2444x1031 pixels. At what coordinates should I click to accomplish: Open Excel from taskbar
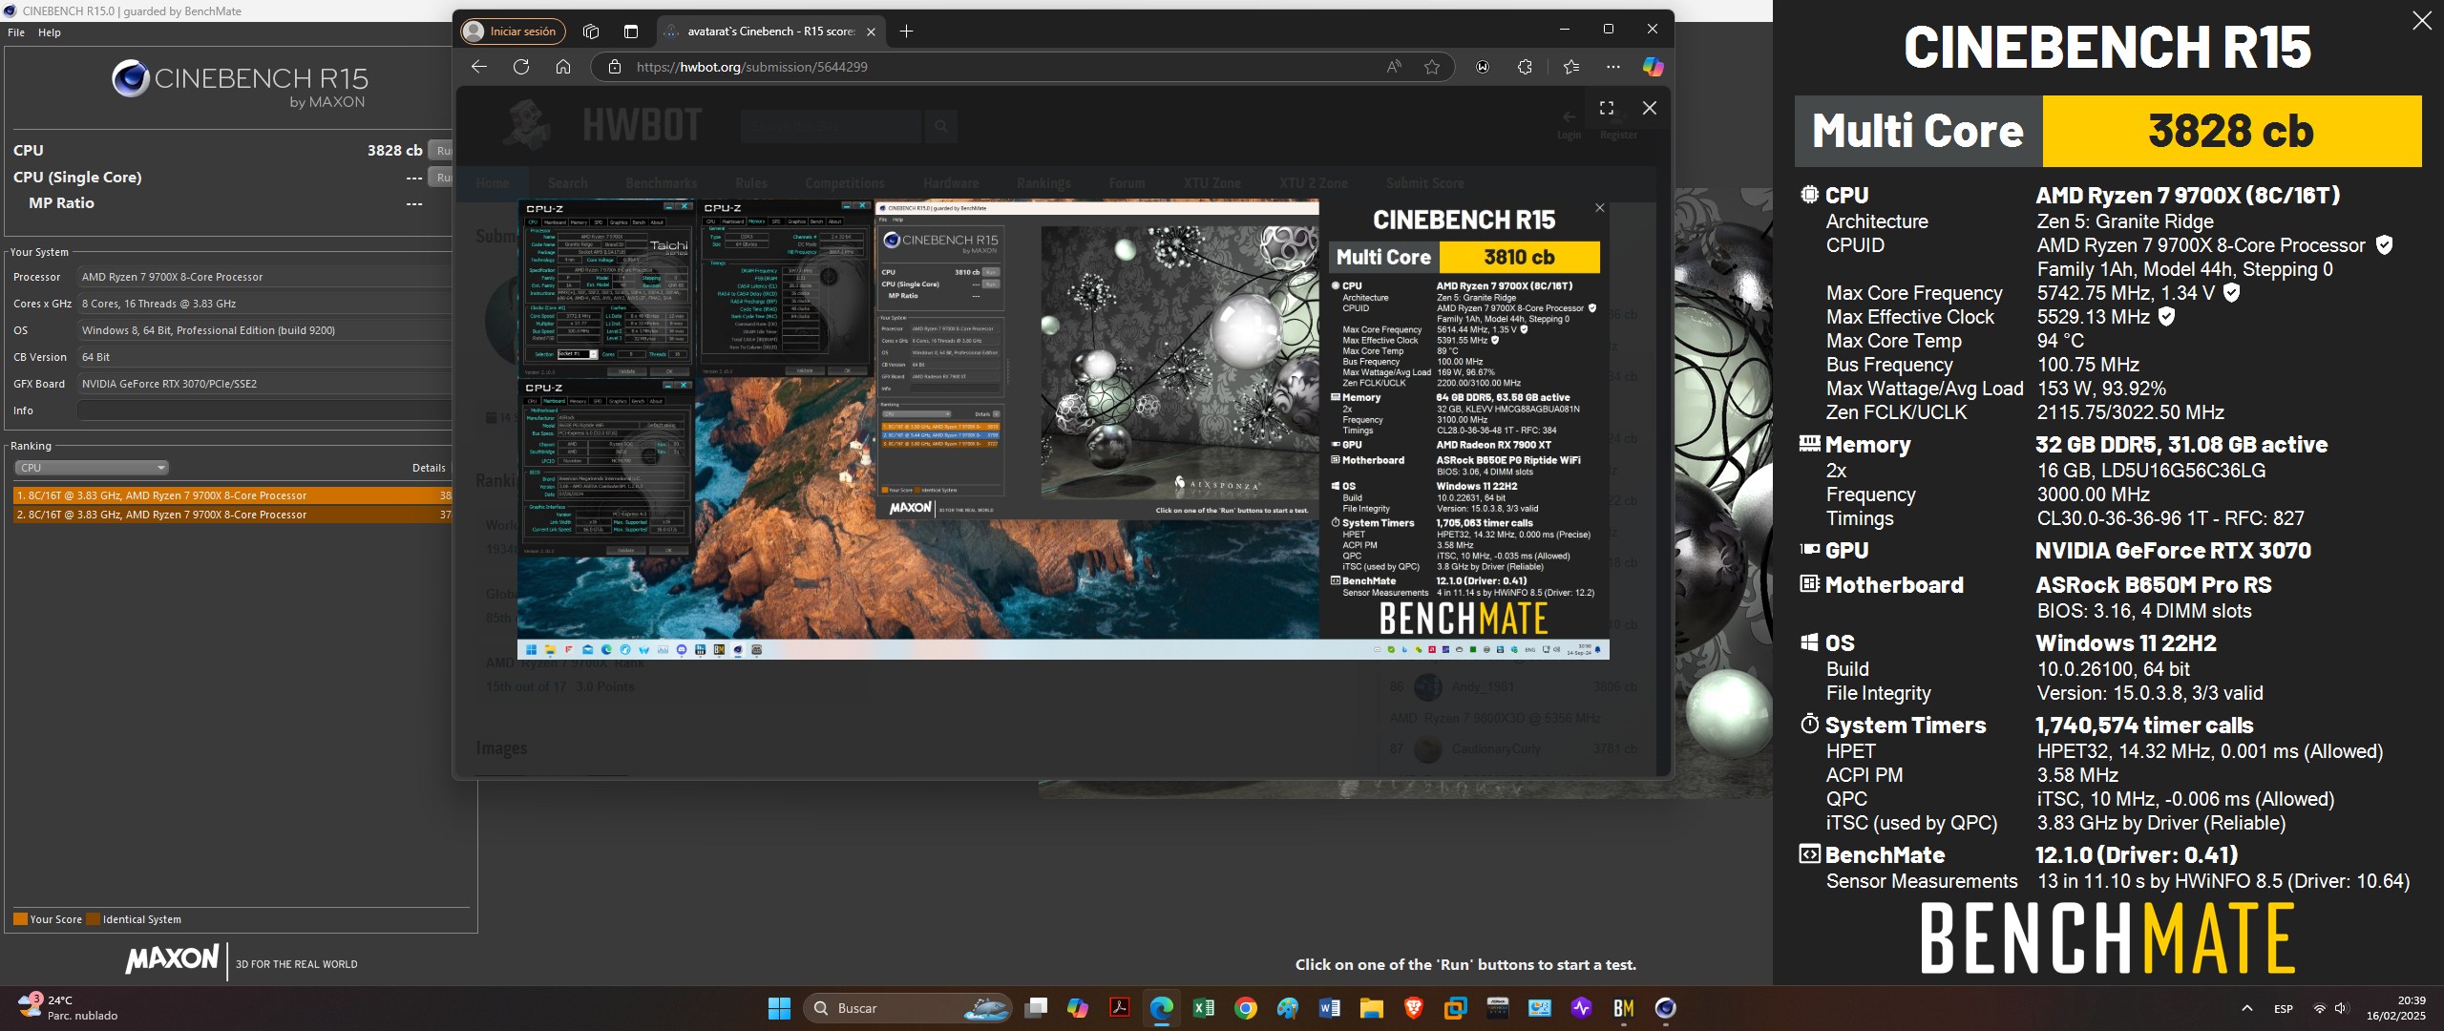1203,1008
